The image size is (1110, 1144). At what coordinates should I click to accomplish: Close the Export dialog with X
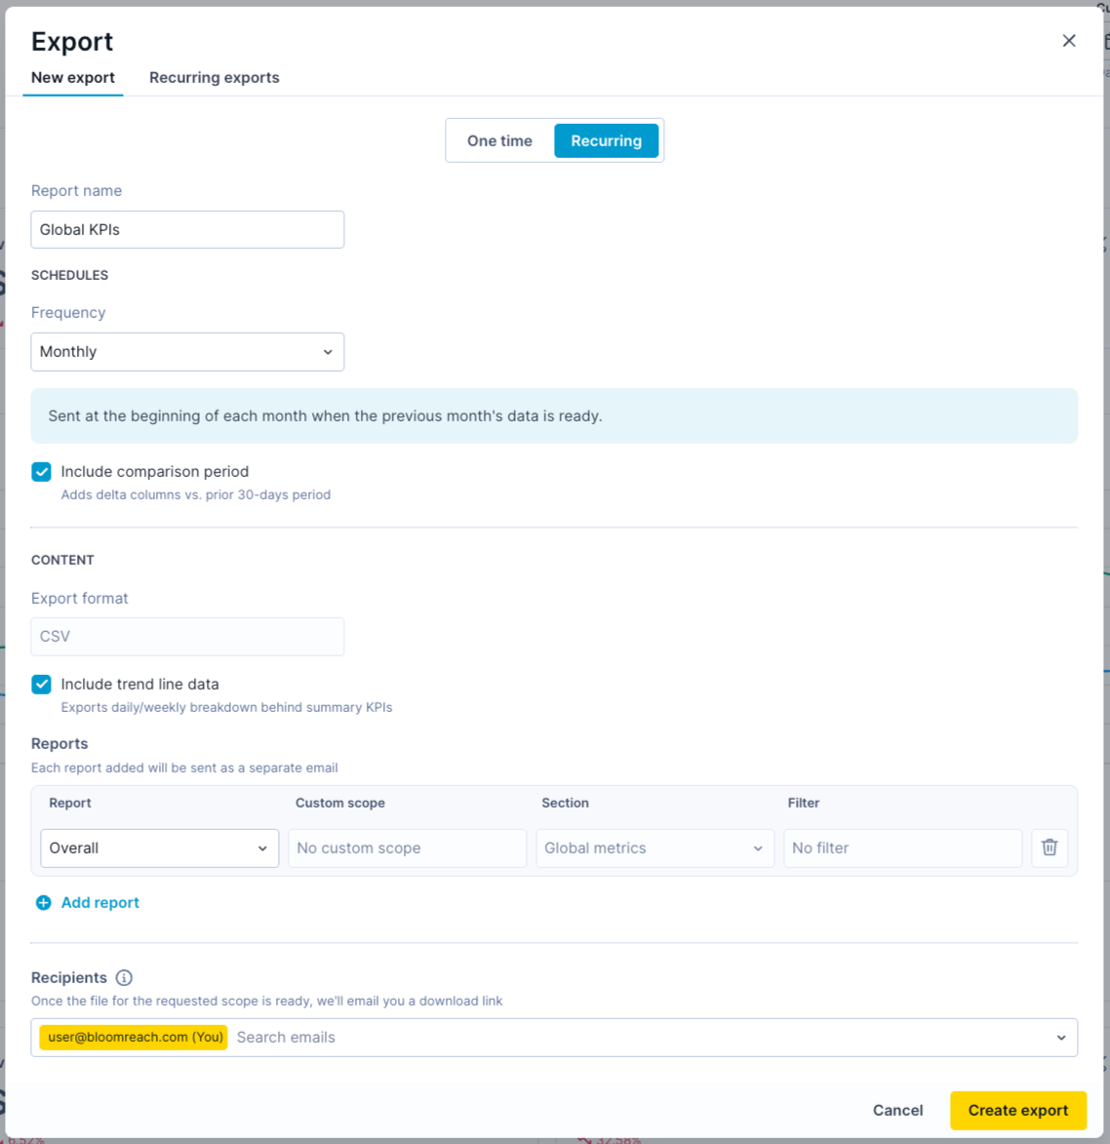coord(1068,41)
